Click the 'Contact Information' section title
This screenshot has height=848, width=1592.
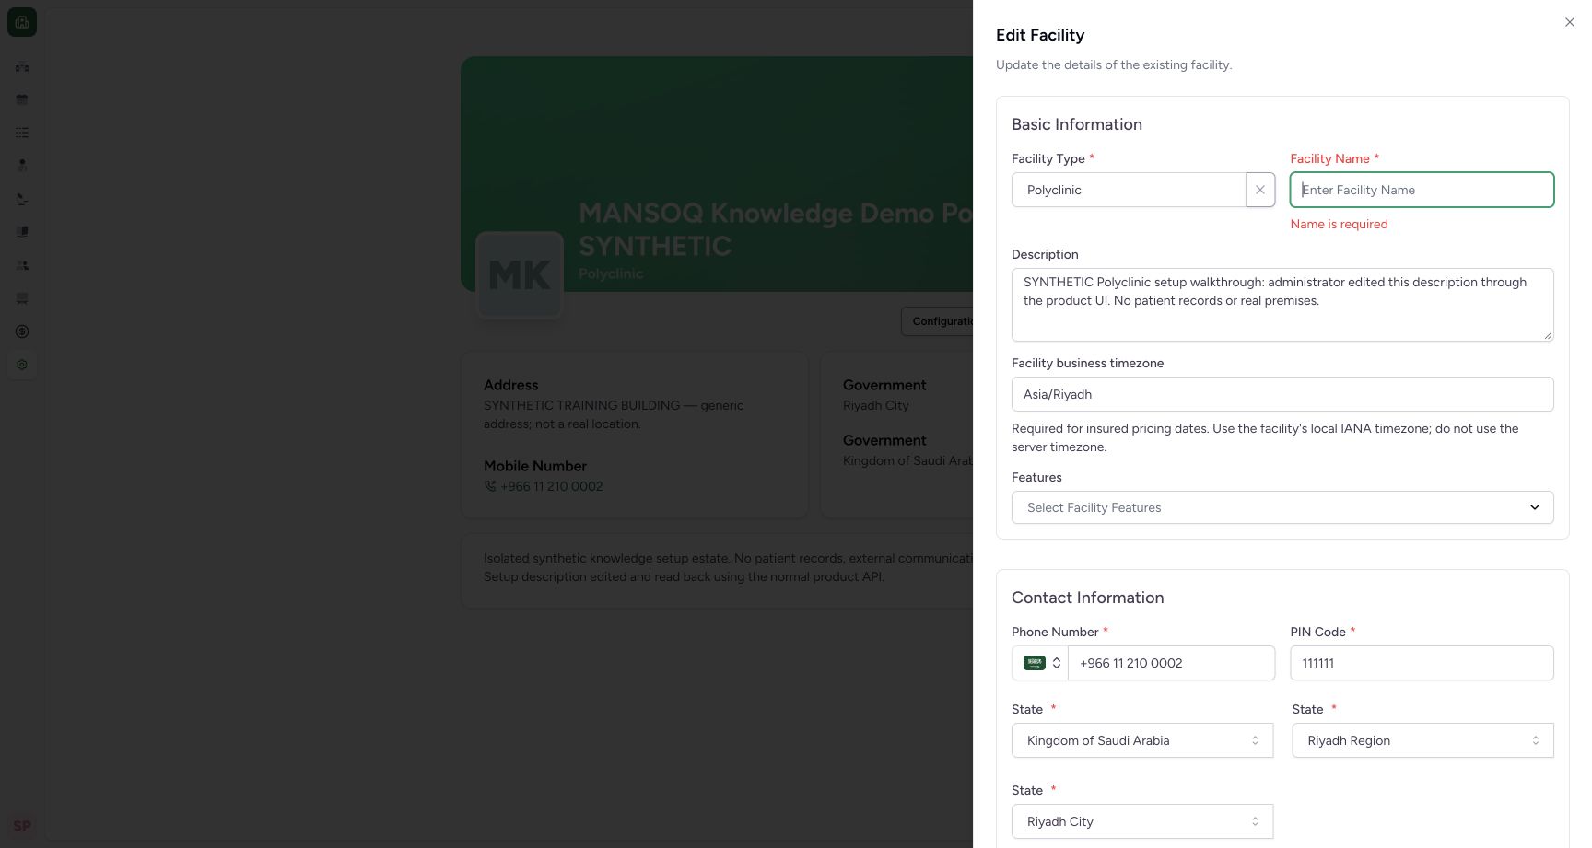(x=1088, y=598)
